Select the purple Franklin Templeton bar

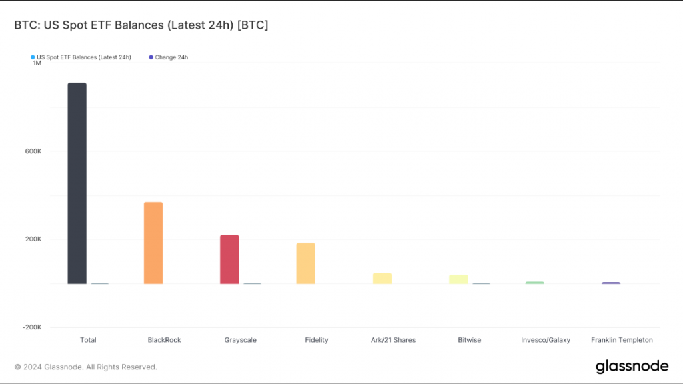pos(611,283)
